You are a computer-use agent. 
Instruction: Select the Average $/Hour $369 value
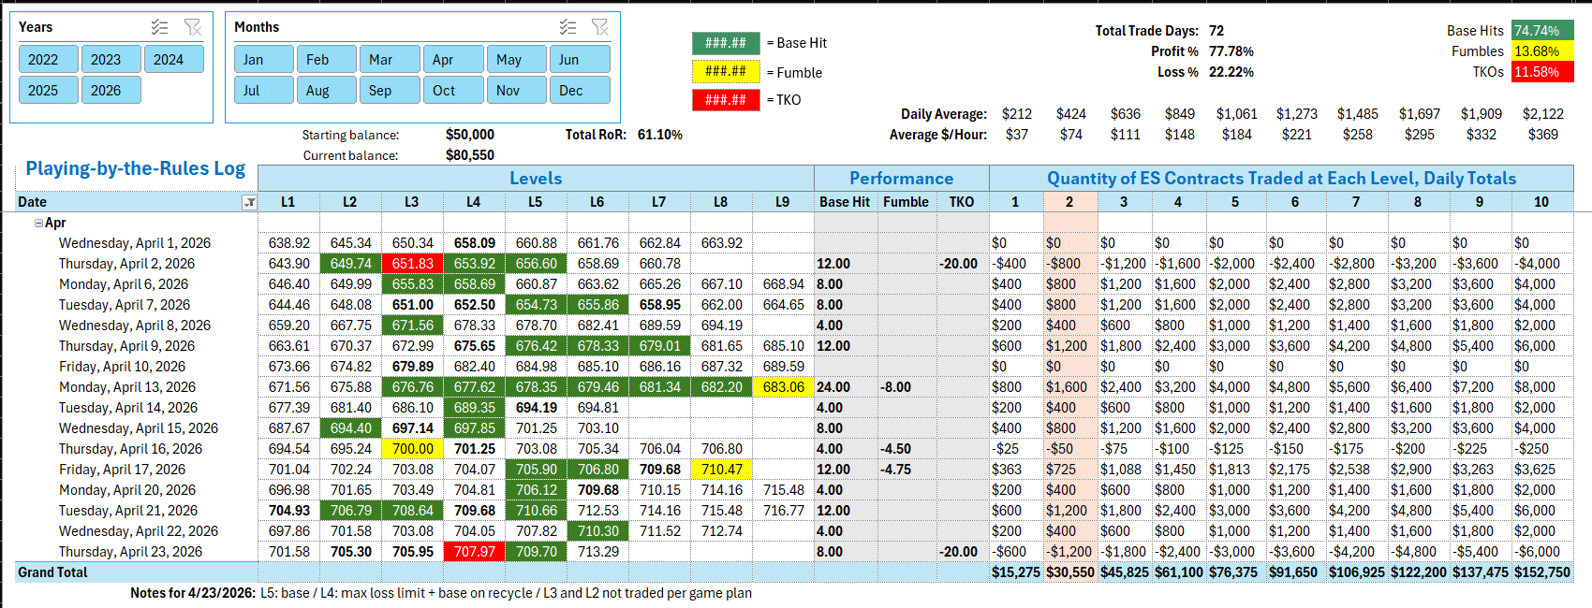click(1543, 135)
